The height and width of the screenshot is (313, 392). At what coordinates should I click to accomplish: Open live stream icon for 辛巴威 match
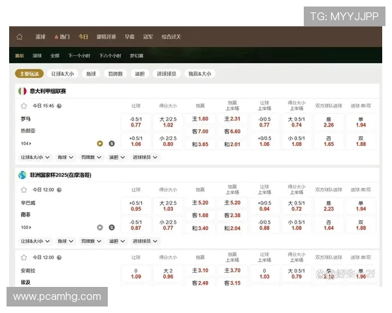pyautogui.click(x=100, y=228)
